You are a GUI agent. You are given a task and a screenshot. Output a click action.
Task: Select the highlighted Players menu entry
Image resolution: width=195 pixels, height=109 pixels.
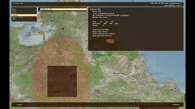point(24,15)
